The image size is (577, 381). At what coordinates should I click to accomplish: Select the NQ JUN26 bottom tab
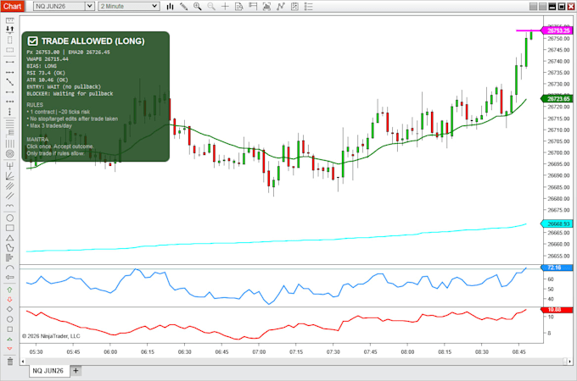(x=48, y=371)
